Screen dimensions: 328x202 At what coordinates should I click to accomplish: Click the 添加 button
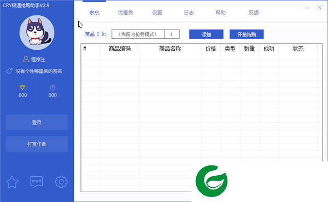[206, 34]
